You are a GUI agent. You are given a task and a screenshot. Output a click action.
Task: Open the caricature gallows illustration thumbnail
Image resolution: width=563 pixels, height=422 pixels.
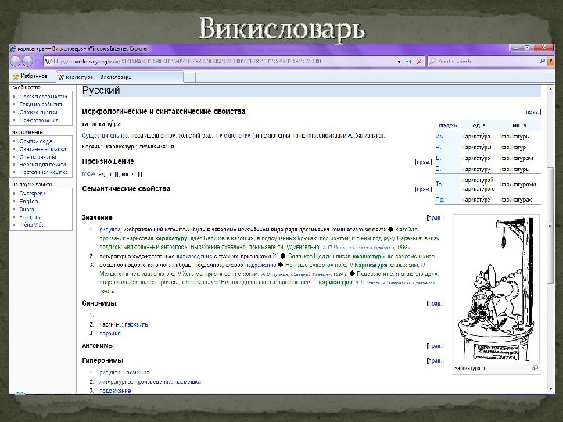click(497, 288)
